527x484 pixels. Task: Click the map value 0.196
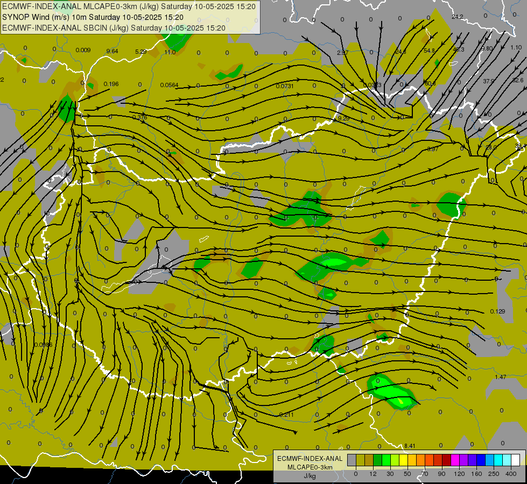coord(111,84)
